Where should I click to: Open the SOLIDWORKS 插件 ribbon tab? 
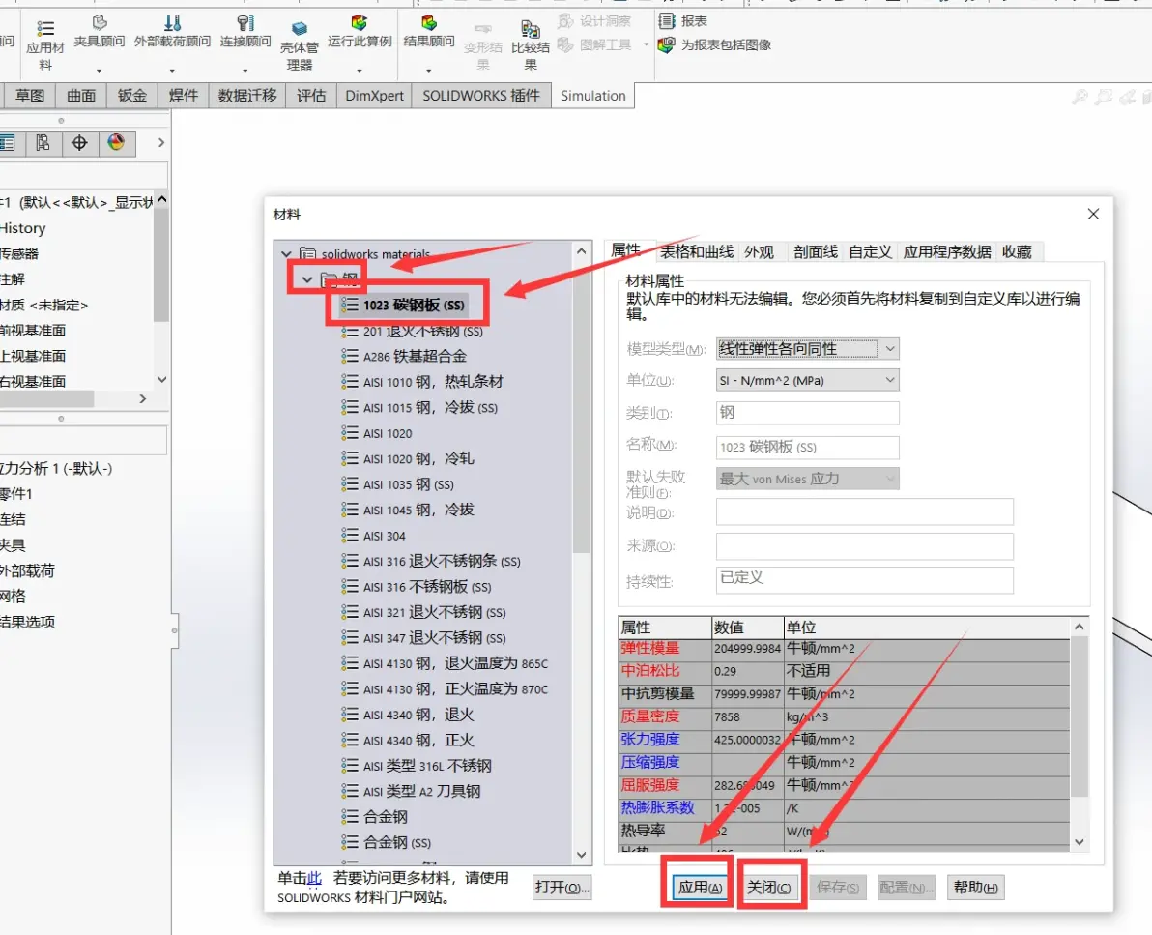481,96
